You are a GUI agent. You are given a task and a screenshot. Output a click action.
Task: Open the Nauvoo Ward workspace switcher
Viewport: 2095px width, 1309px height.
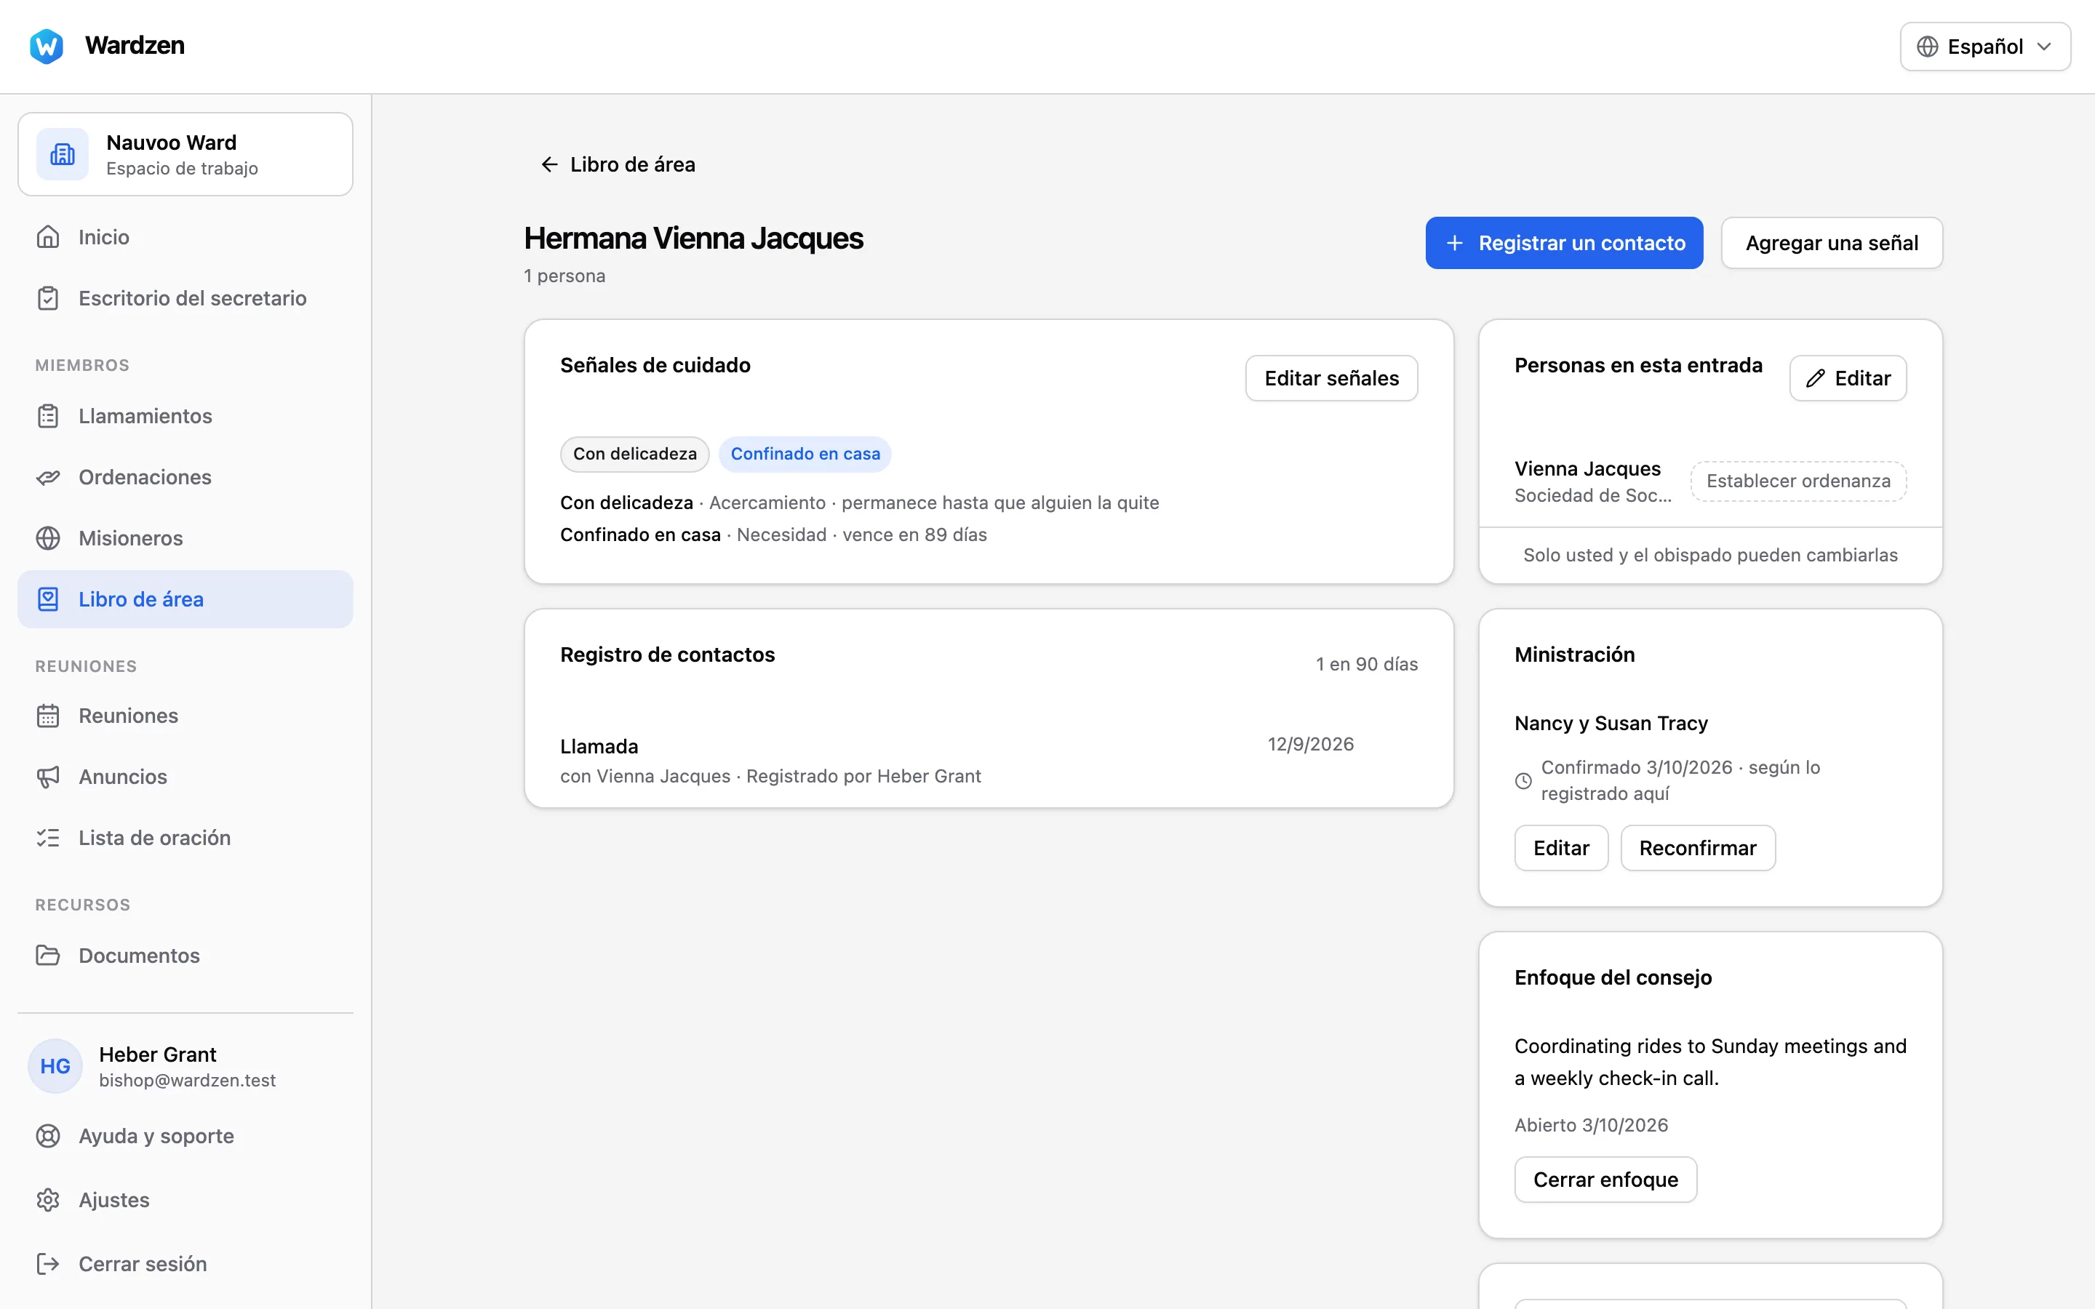click(x=185, y=154)
